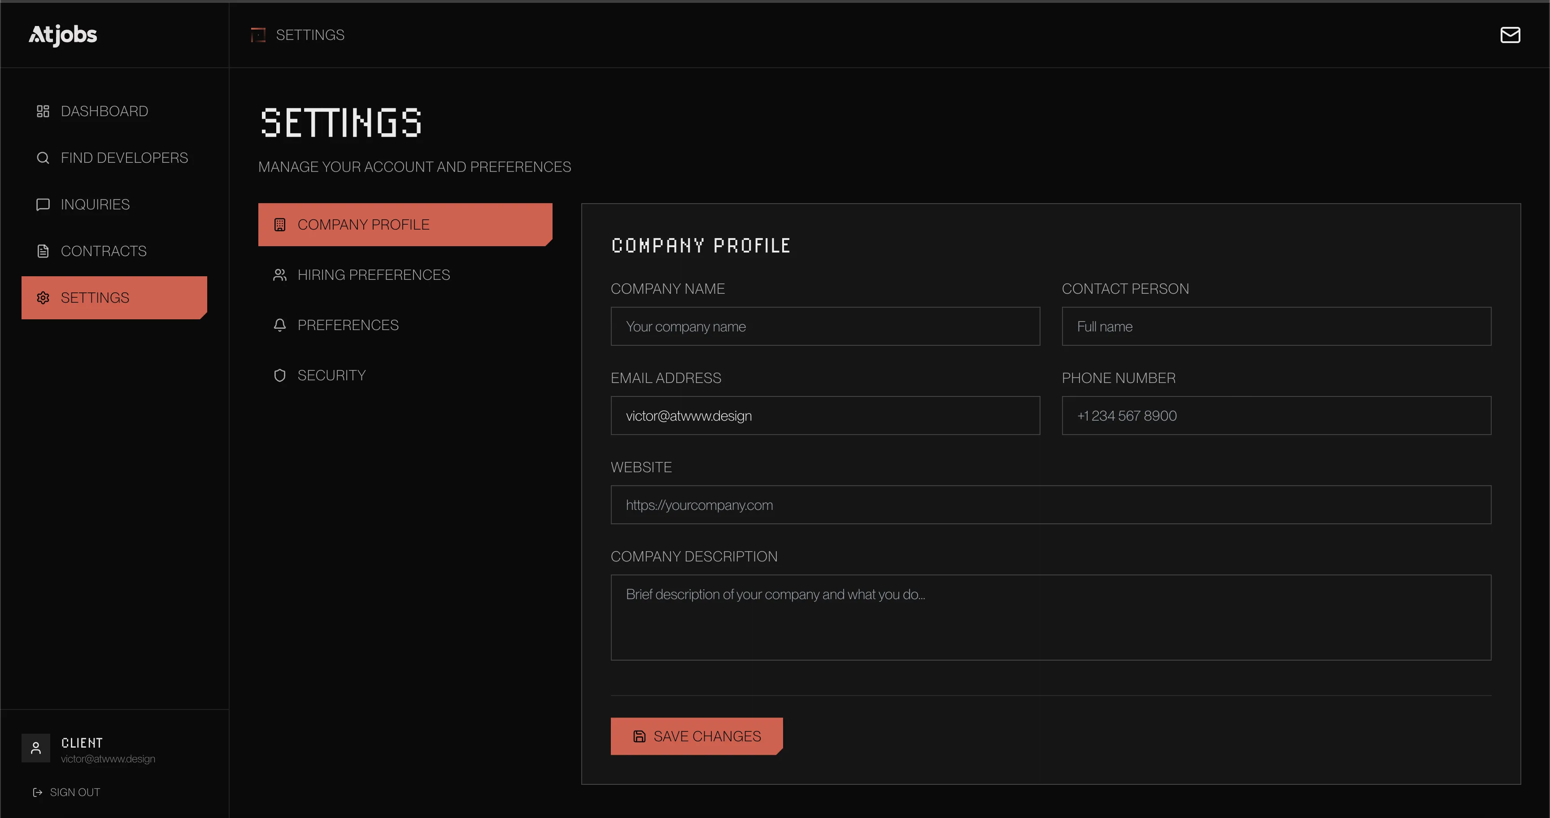Select the Company Profile tab
This screenshot has width=1550, height=818.
363,224
